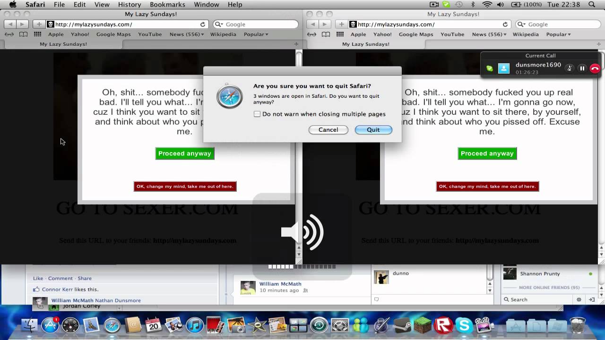Viewport: 605px width, 340px height.
Task: Click OK change my mind in left window
Action: 185,187
